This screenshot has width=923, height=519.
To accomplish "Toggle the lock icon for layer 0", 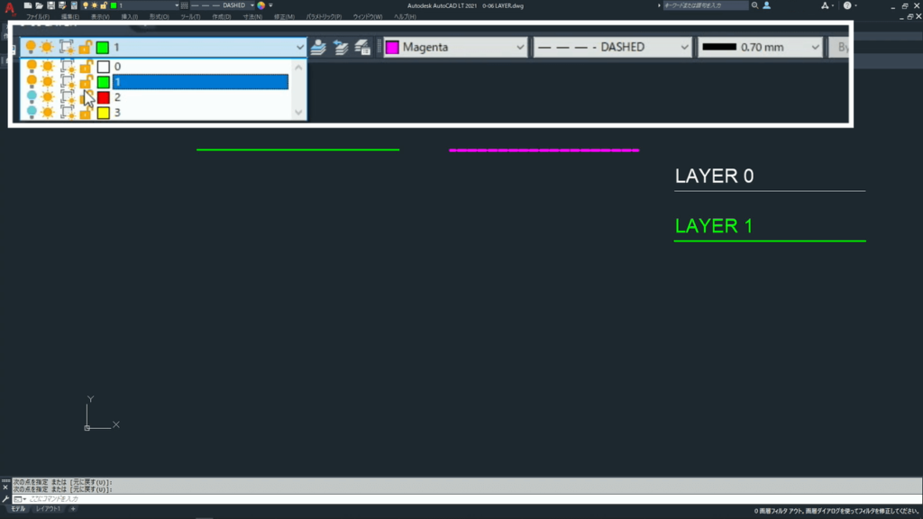I will (86, 66).
